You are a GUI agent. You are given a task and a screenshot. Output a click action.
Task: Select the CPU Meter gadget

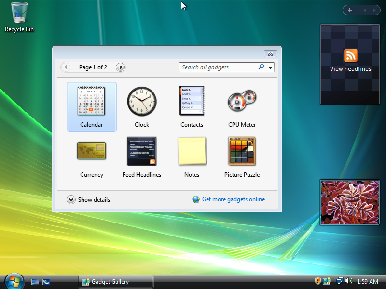242,101
